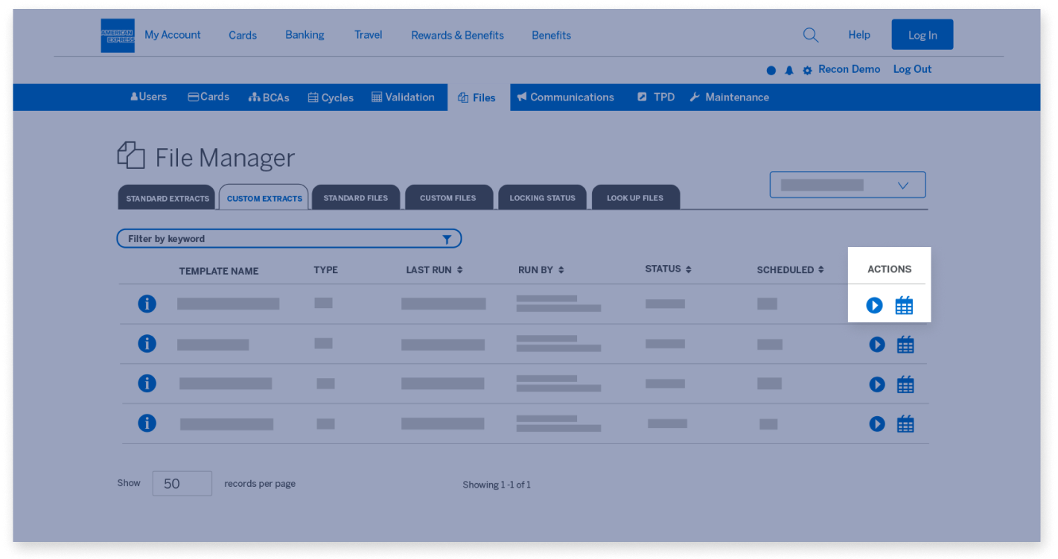Click the play icon in the third row
Screen dimensions: 1058x559
click(877, 384)
